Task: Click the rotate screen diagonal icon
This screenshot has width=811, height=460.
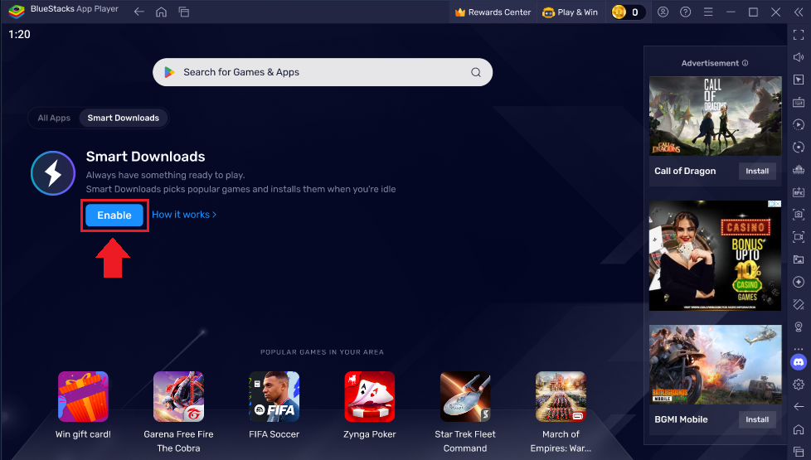Action: coord(799,304)
